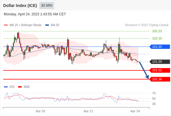Click the red 101.36 target price tag

[x=160, y=79]
